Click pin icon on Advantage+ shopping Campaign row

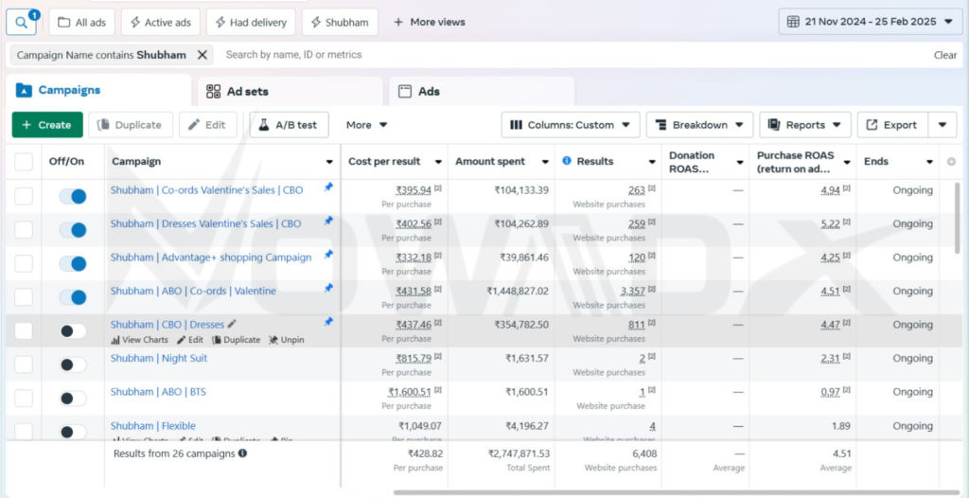click(x=328, y=255)
